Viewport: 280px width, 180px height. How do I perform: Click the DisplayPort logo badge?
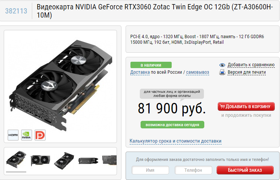(x=40, y=135)
